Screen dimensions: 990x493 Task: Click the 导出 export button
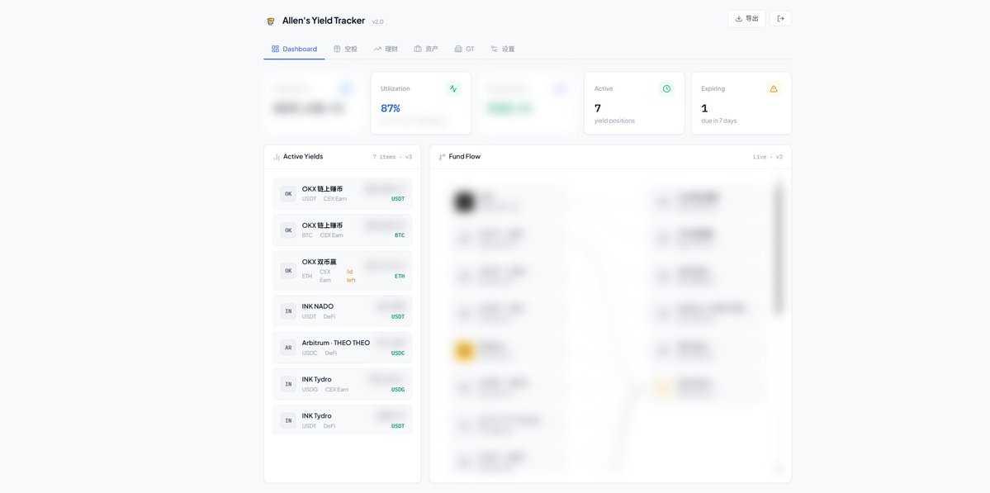coord(746,18)
